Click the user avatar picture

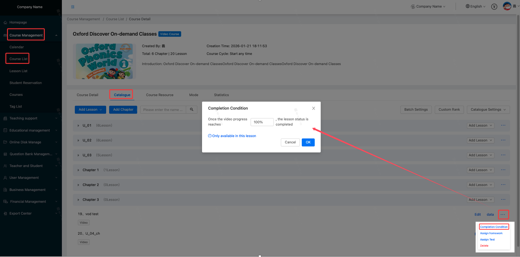pyautogui.click(x=507, y=6)
